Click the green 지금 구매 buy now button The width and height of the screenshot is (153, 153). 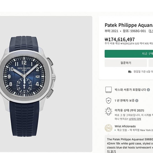pos(129,54)
